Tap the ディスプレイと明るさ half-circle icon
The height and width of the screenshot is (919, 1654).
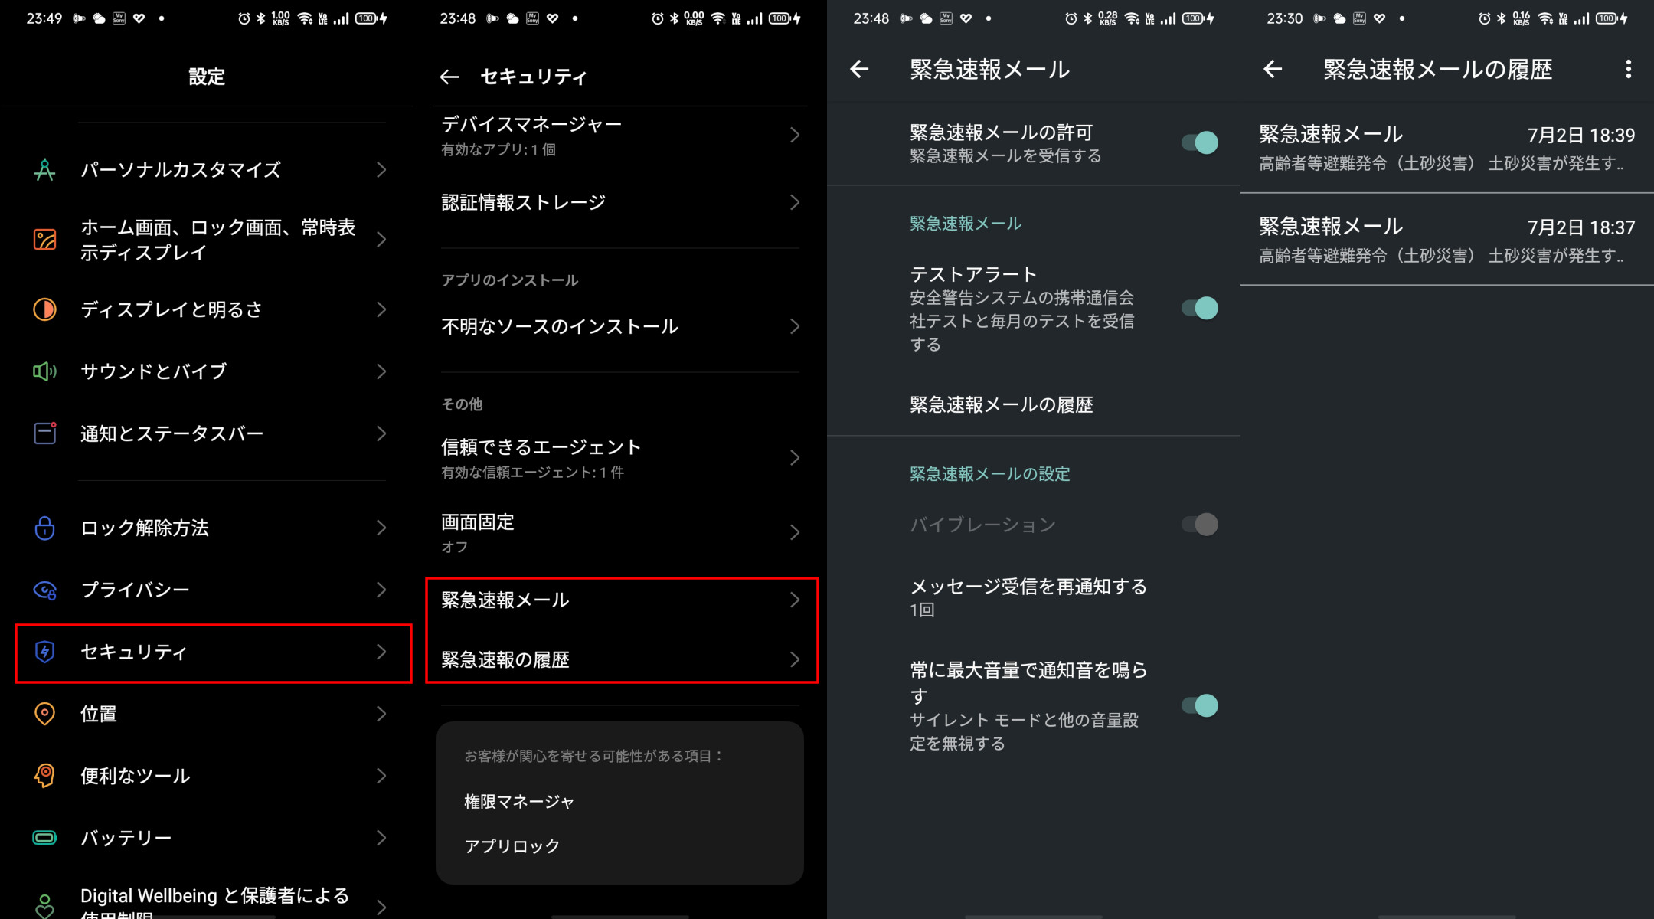44,309
